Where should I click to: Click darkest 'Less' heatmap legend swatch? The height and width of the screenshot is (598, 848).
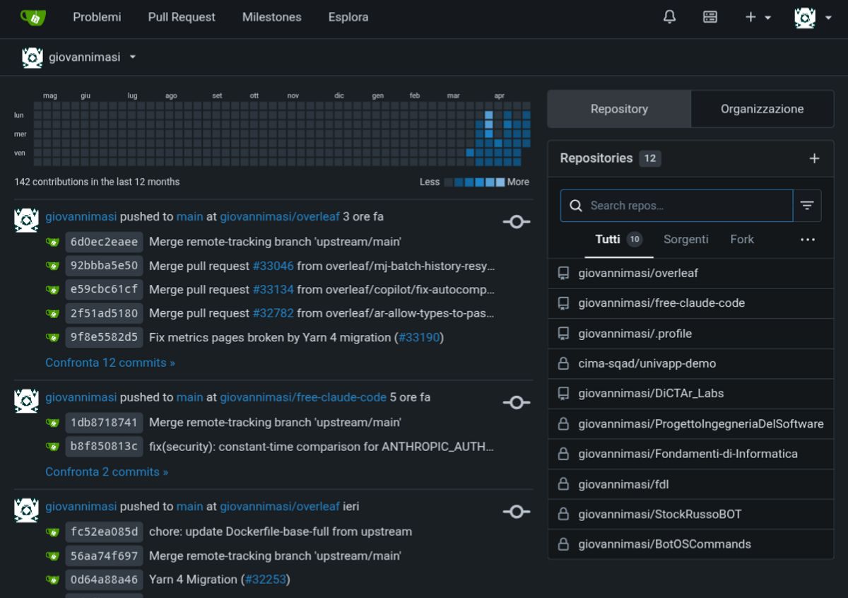448,182
